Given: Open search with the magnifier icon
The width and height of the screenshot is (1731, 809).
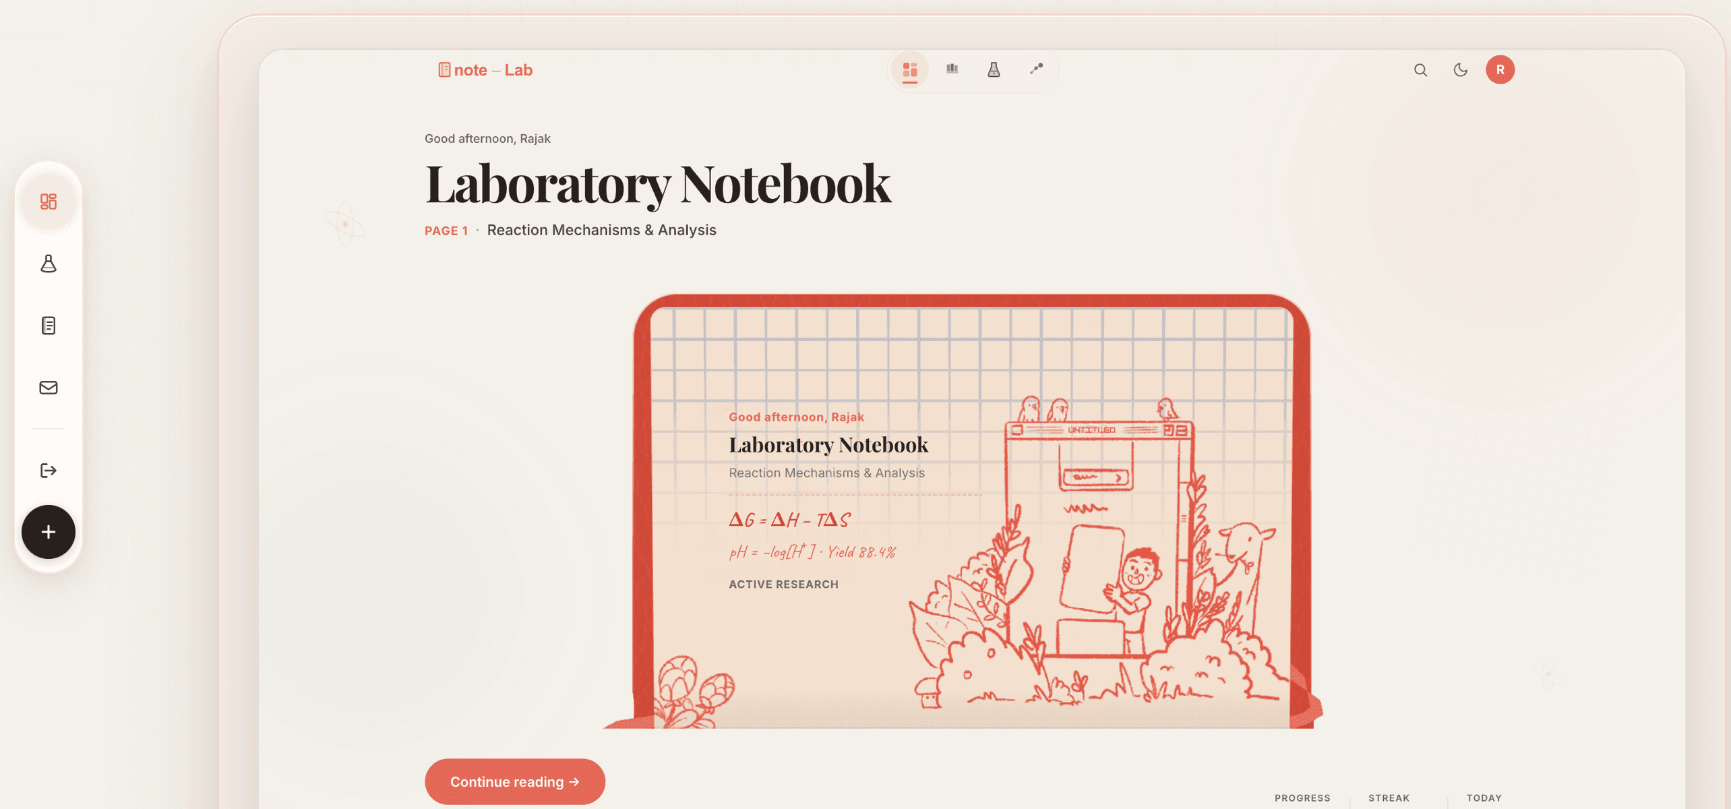Looking at the screenshot, I should (x=1420, y=70).
